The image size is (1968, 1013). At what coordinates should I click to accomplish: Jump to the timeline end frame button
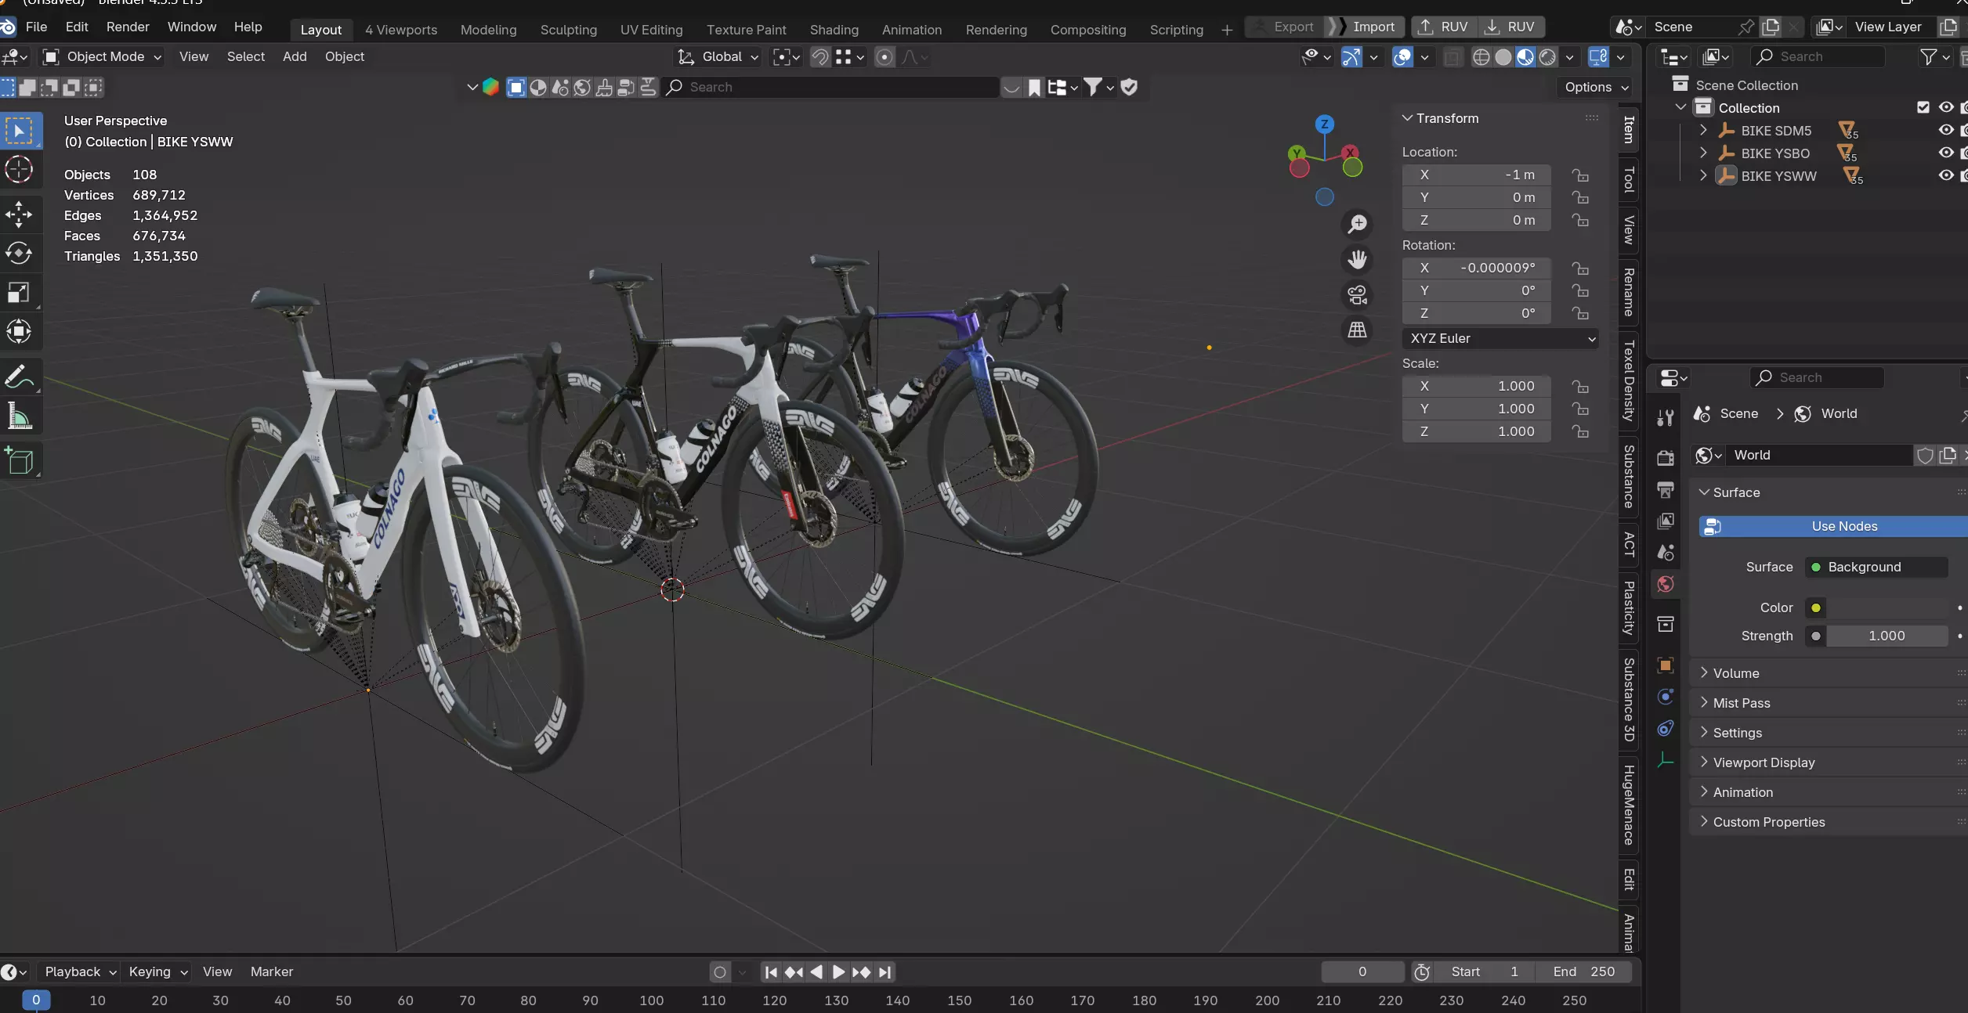point(885,972)
